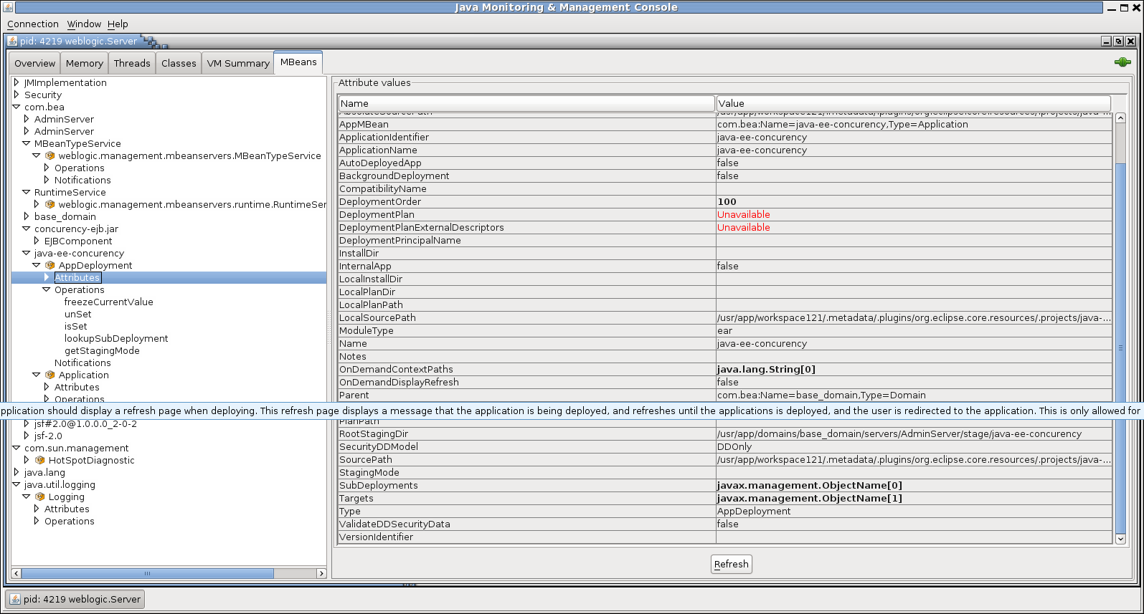
Task: Expand the java.lang node
Action: point(16,472)
